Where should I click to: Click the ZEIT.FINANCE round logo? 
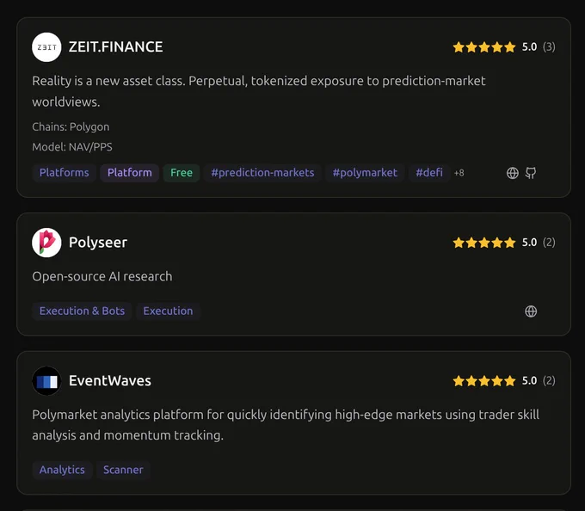[46, 47]
